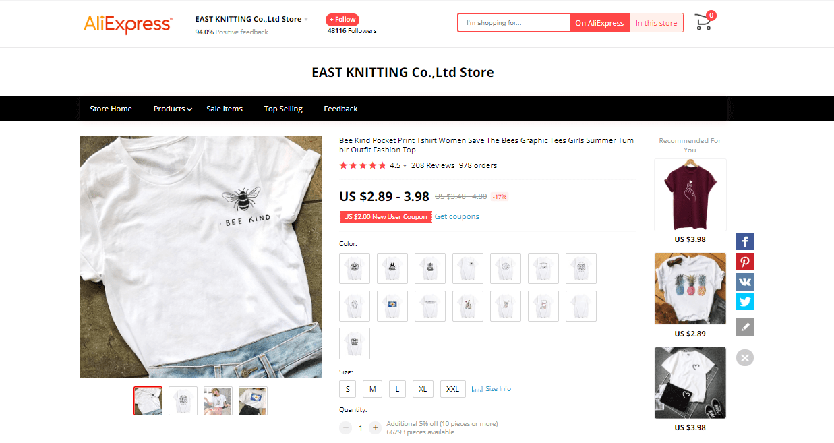This screenshot has height=443, width=834.
Task: Pin this item to Pinterest
Action: pyautogui.click(x=744, y=262)
